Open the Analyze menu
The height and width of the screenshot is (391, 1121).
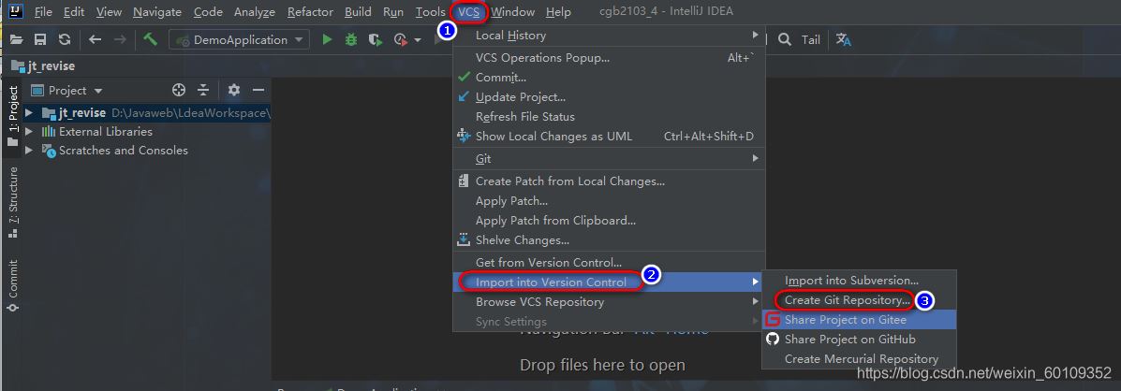tap(255, 11)
